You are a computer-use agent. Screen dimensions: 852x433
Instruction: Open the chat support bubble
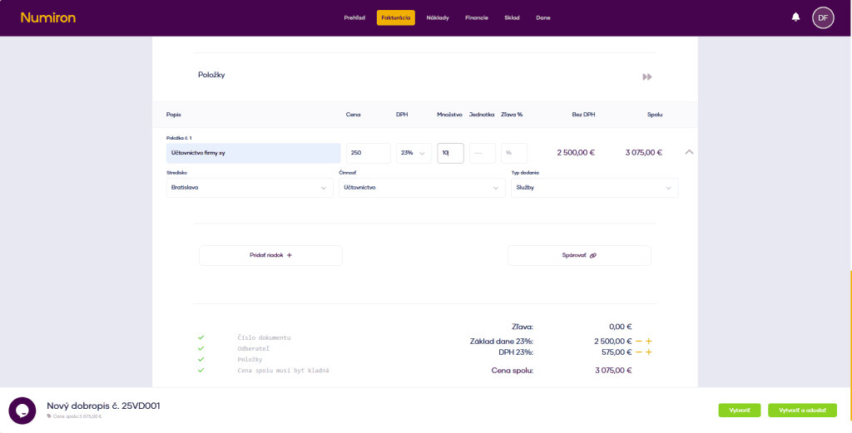pos(22,411)
